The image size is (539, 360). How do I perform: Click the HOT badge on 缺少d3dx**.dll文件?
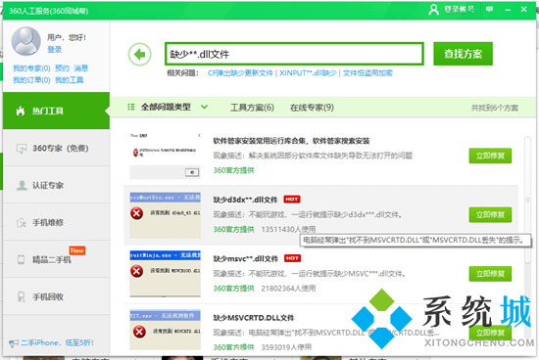point(292,199)
